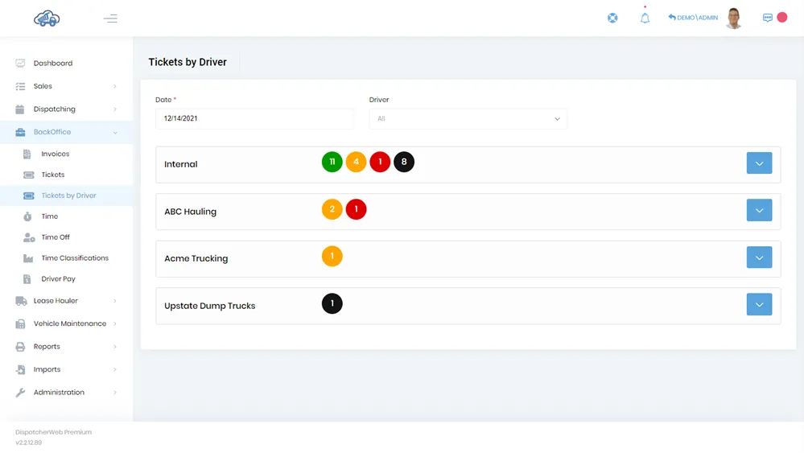Toggle the sidebar hamburger menu icon
The width and height of the screenshot is (804, 453).
point(110,19)
